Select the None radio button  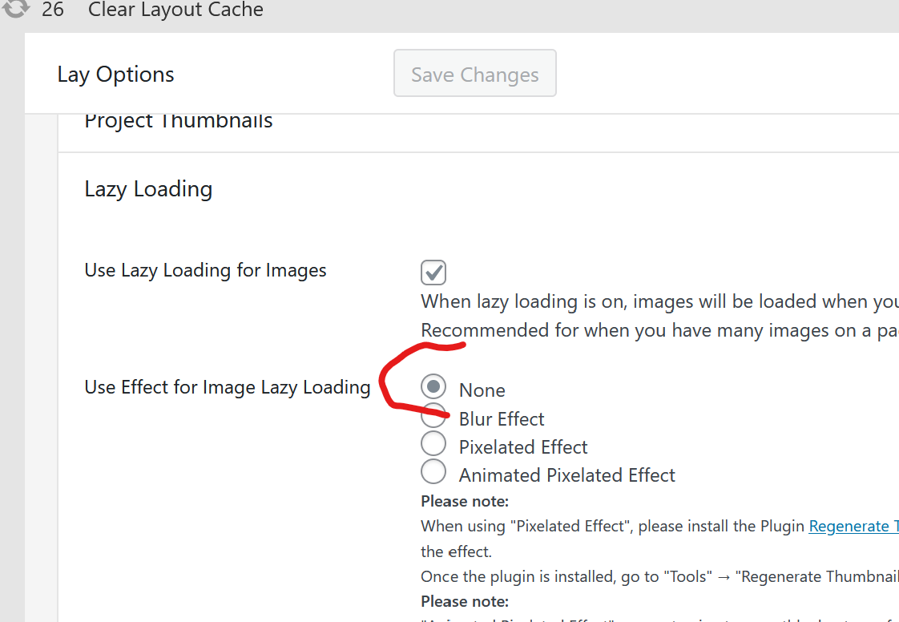[433, 387]
